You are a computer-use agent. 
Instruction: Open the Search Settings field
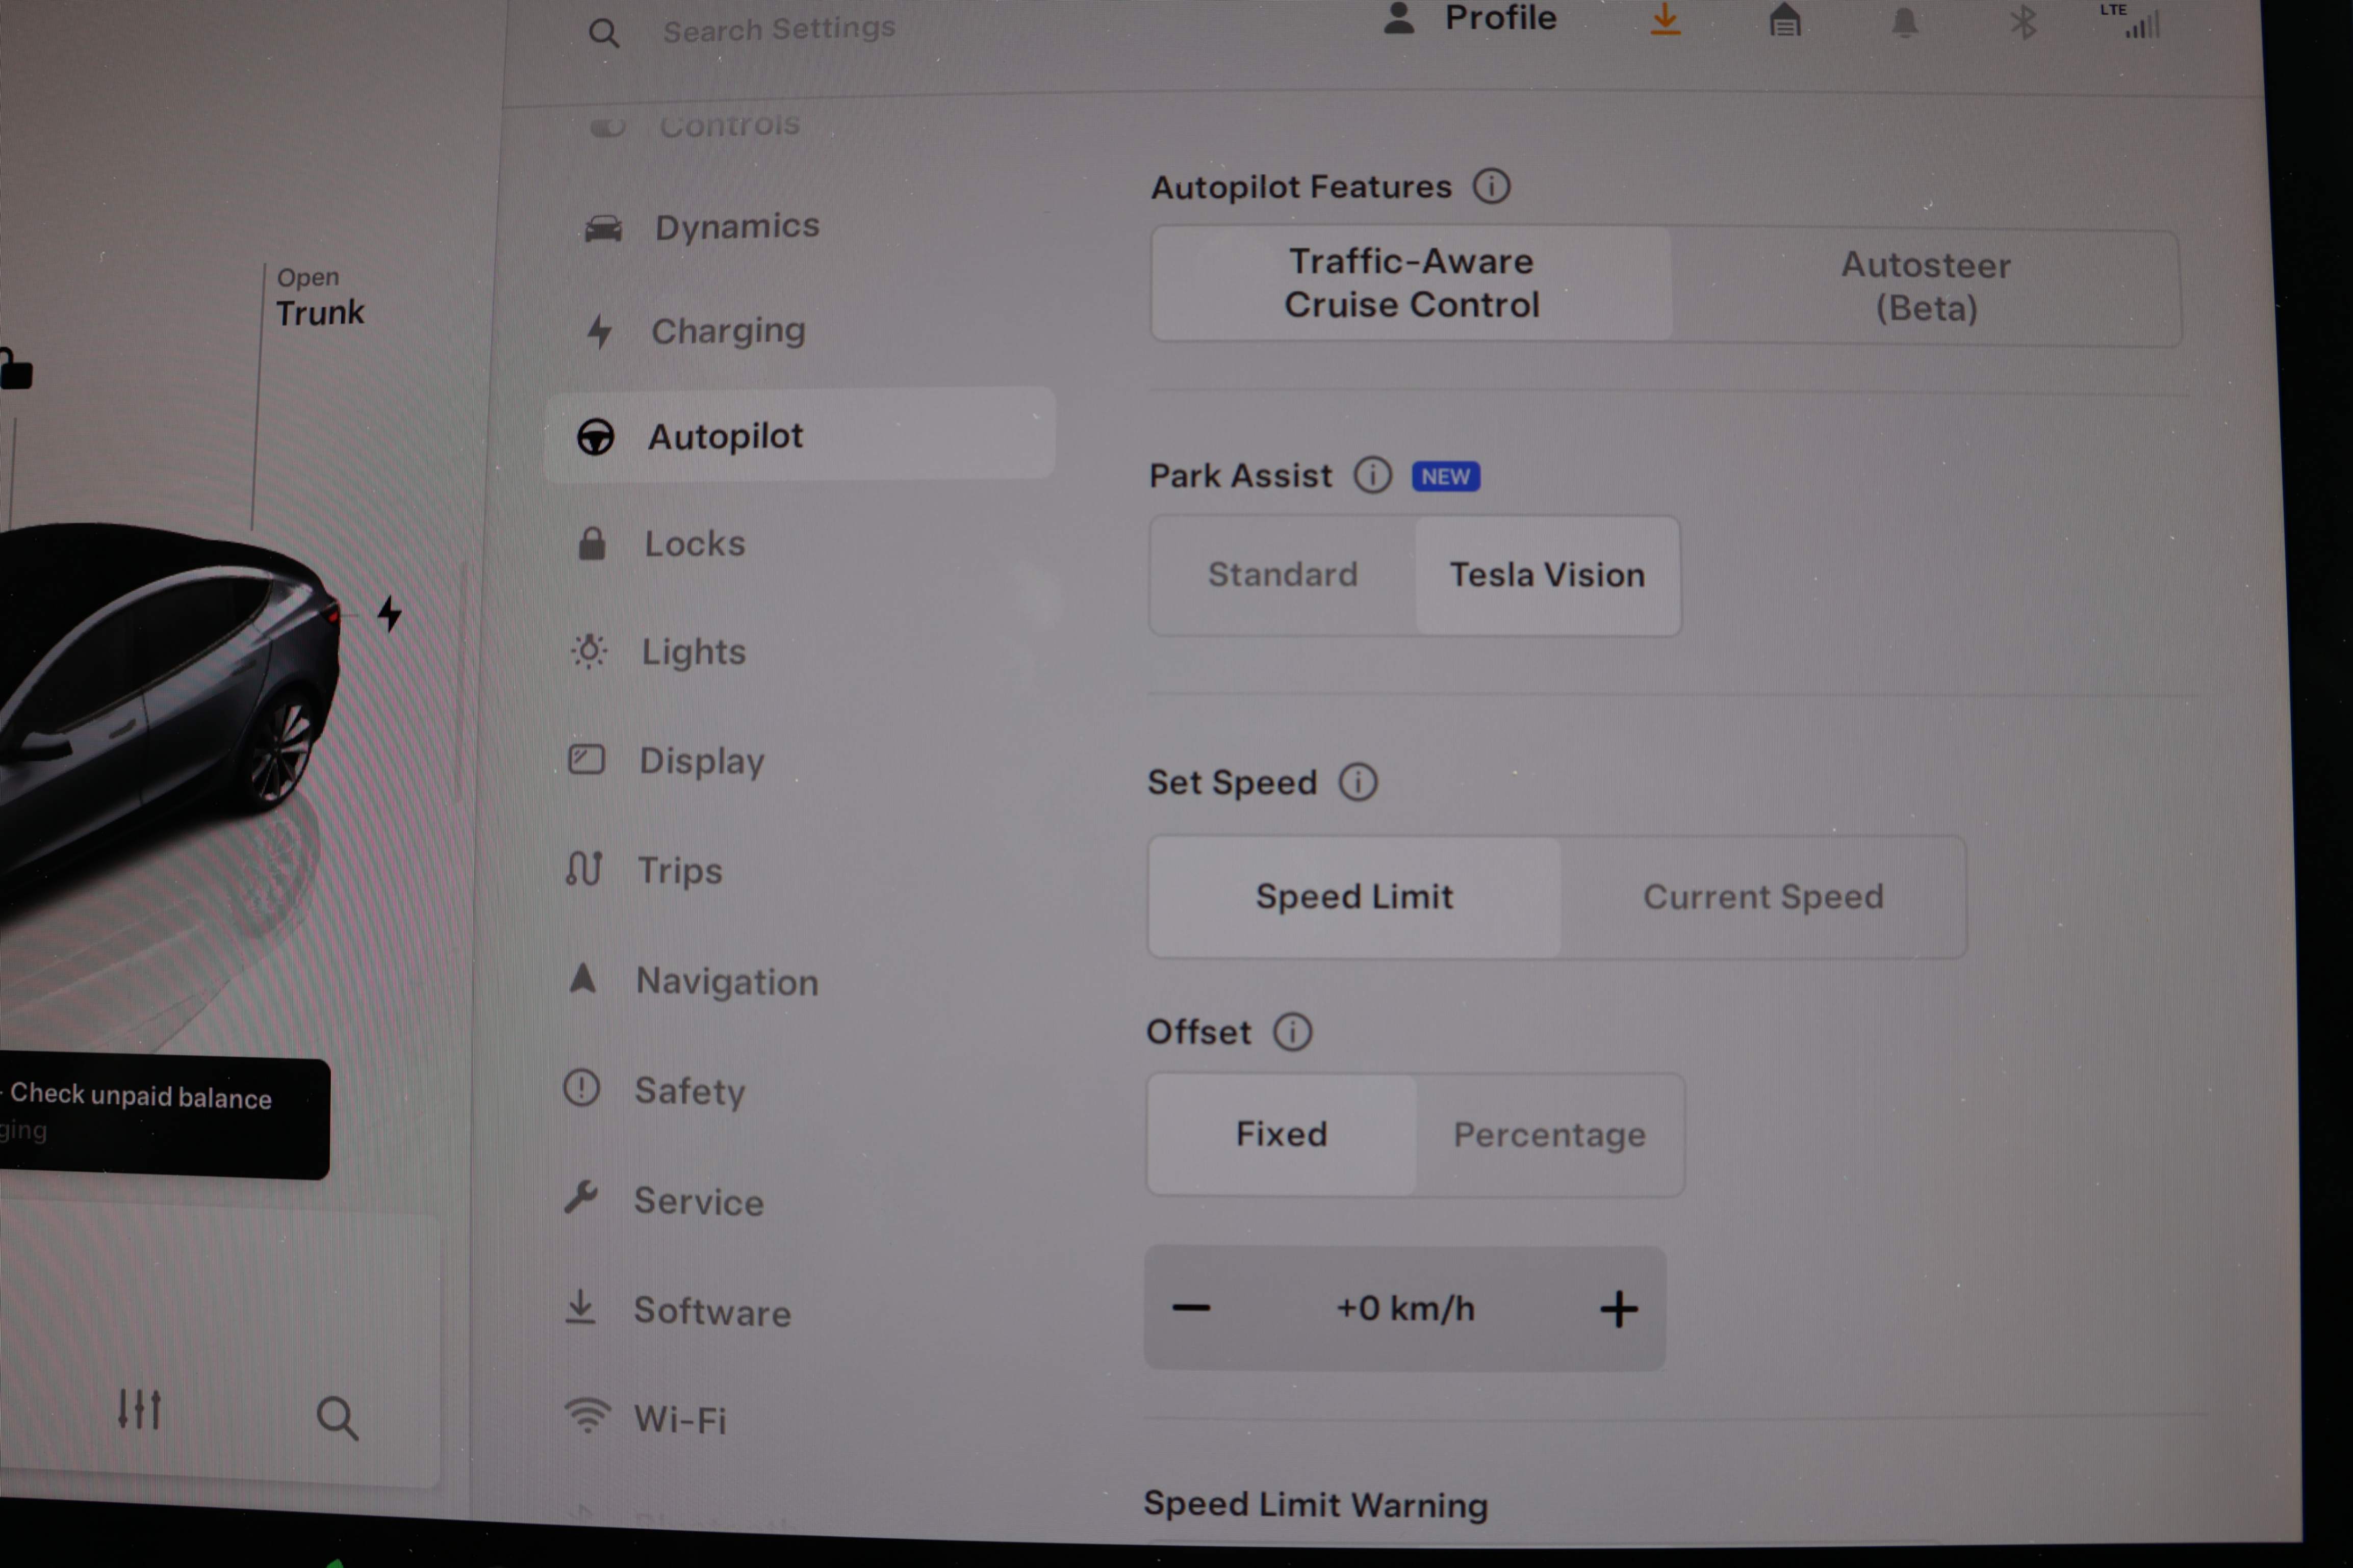(x=778, y=30)
